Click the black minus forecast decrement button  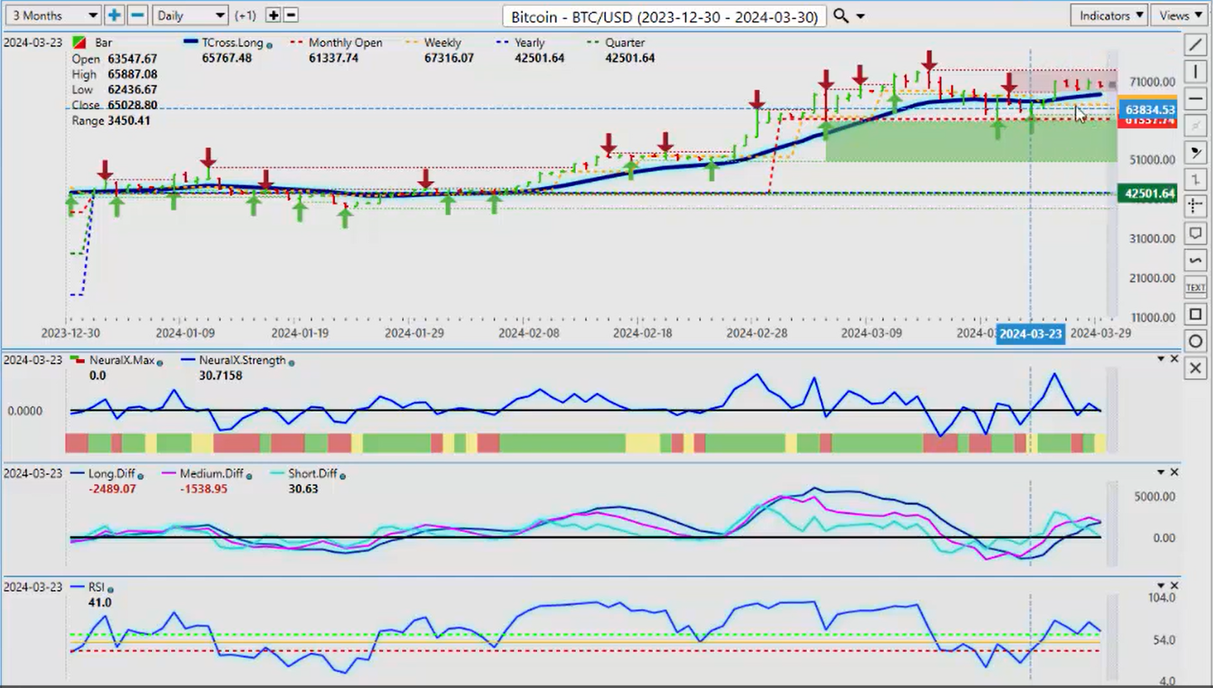290,15
